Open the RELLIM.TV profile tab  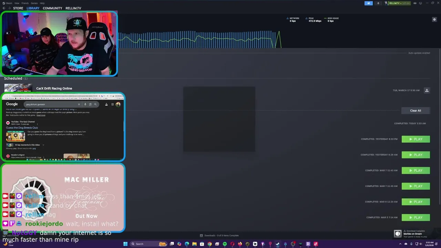[x=73, y=8]
